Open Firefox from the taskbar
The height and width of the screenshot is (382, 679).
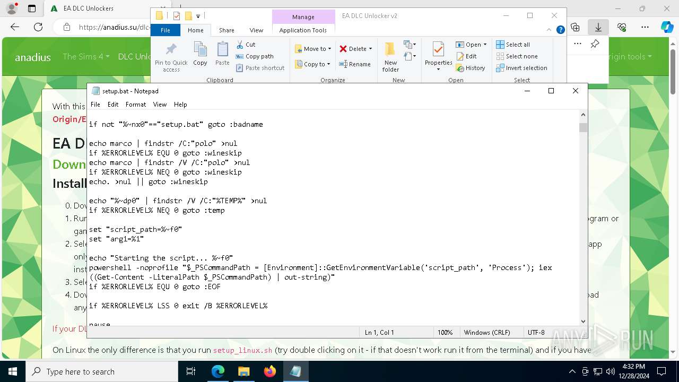(270, 371)
